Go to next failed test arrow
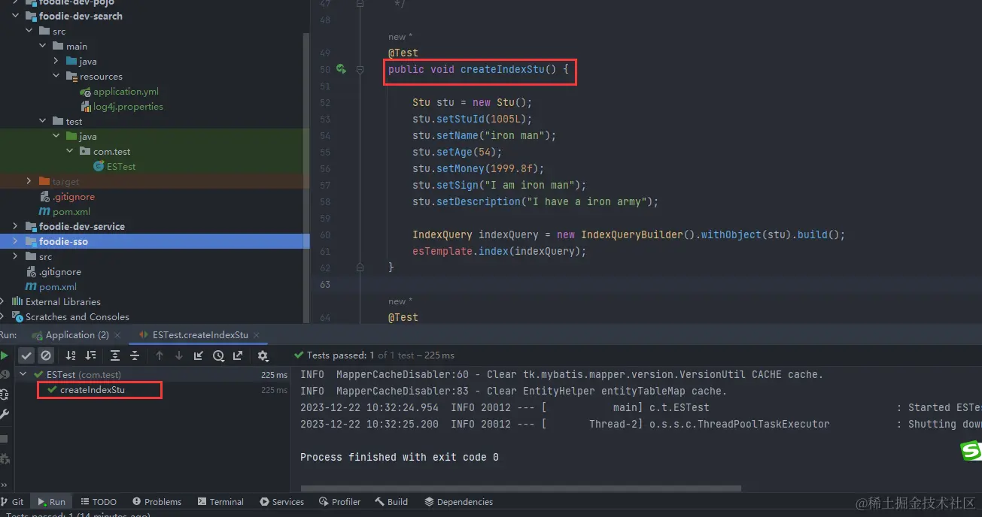Image resolution: width=982 pixels, height=517 pixels. [x=179, y=355]
